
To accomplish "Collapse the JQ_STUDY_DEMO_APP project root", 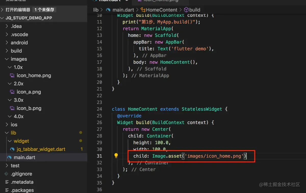I will click(2, 18).
